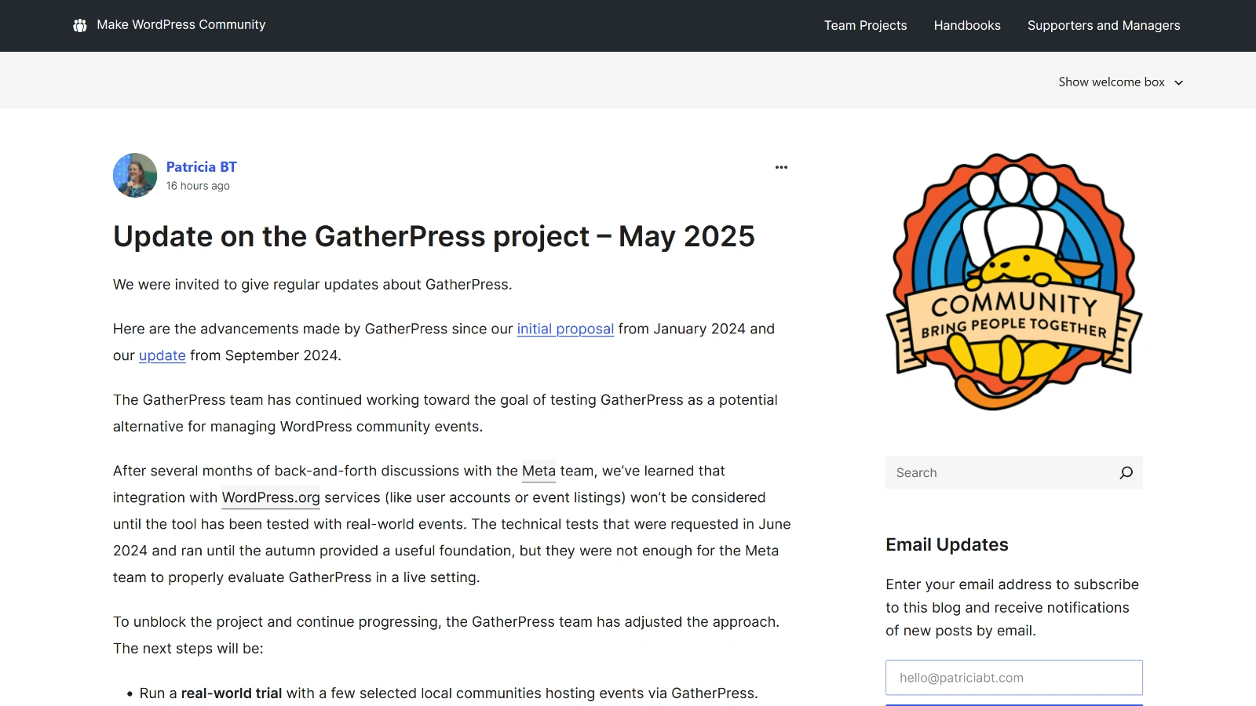This screenshot has width=1256, height=706.
Task: Open the Handbooks menu item
Action: 967,25
